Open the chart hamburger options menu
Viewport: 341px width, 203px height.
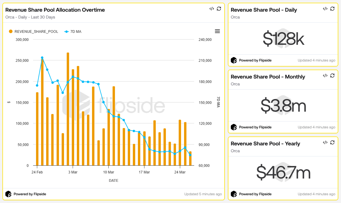click(217, 31)
